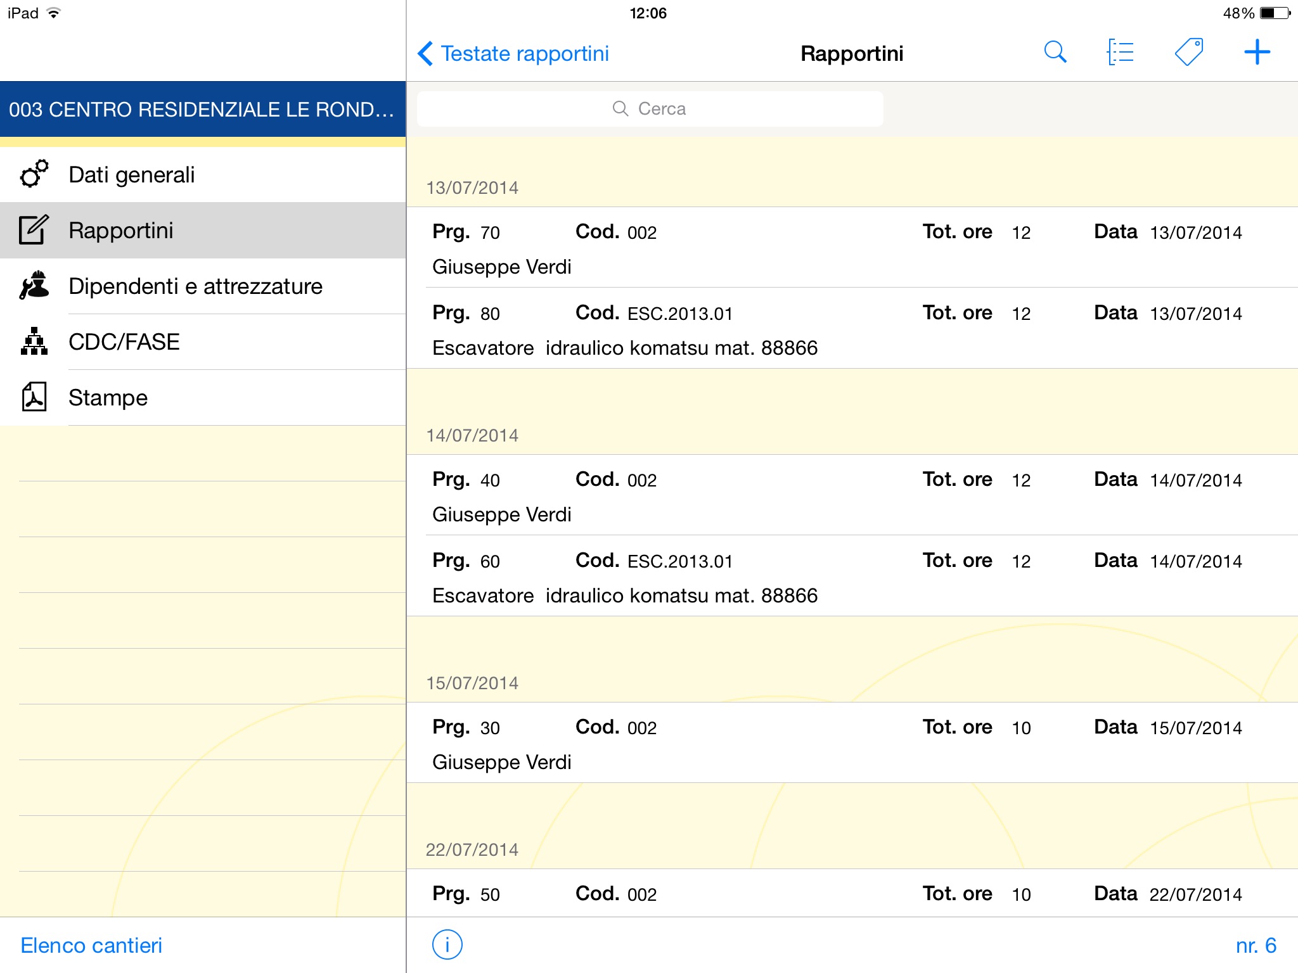Tap the Rapportini pencil-edit icon
This screenshot has width=1298, height=973.
coord(34,230)
